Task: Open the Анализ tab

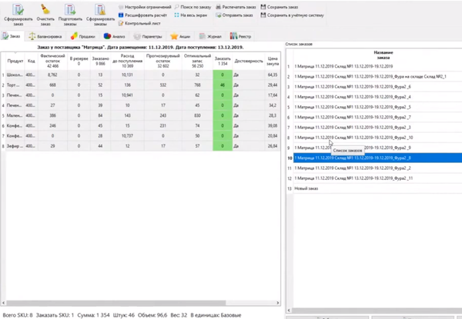Action: [x=115, y=36]
